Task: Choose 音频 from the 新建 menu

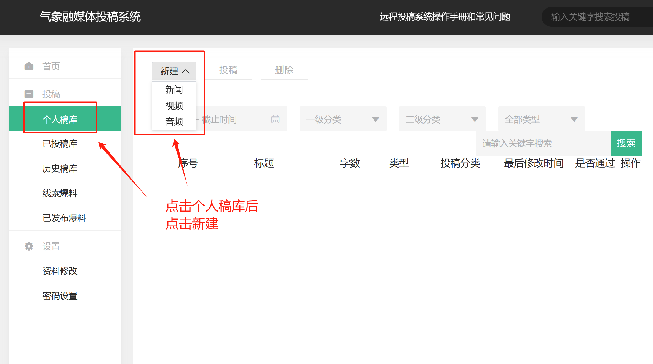Action: (x=174, y=122)
